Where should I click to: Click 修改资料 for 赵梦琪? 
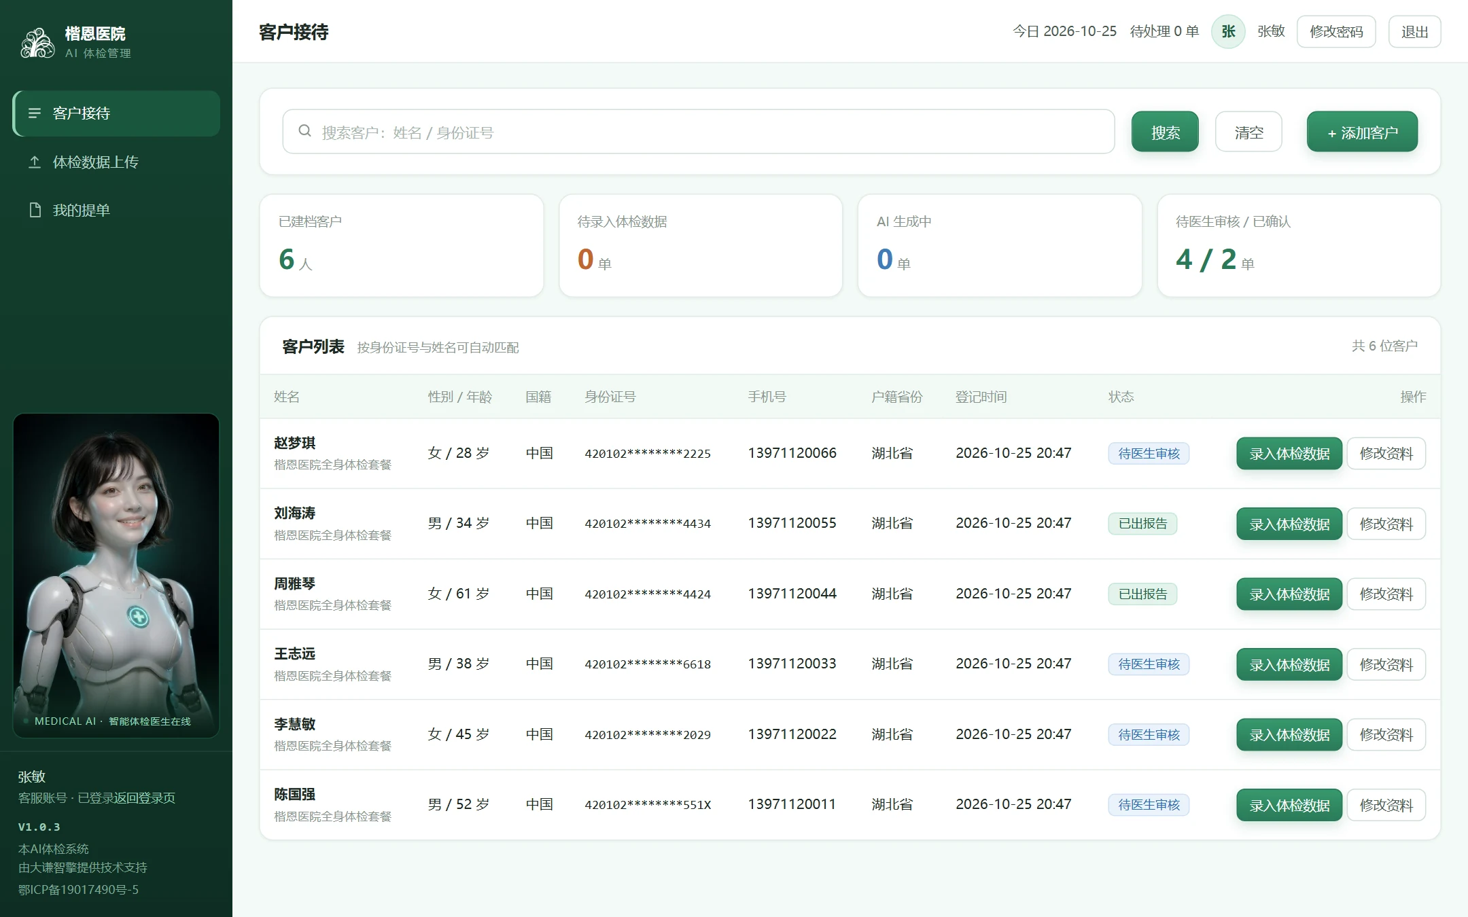pyautogui.click(x=1386, y=454)
